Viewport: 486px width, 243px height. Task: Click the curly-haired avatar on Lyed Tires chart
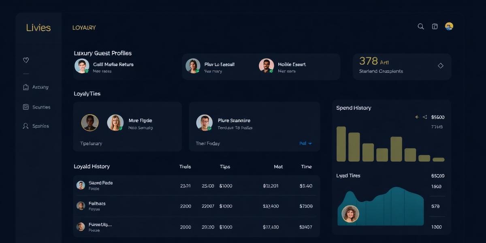350,214
